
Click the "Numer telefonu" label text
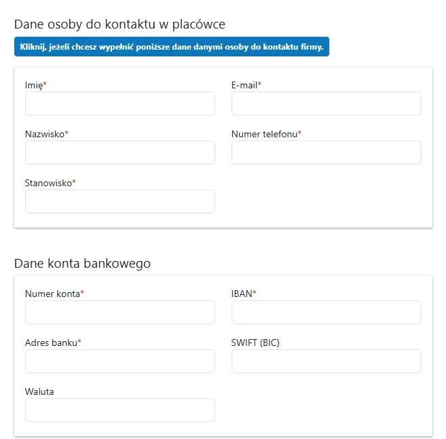click(264, 134)
